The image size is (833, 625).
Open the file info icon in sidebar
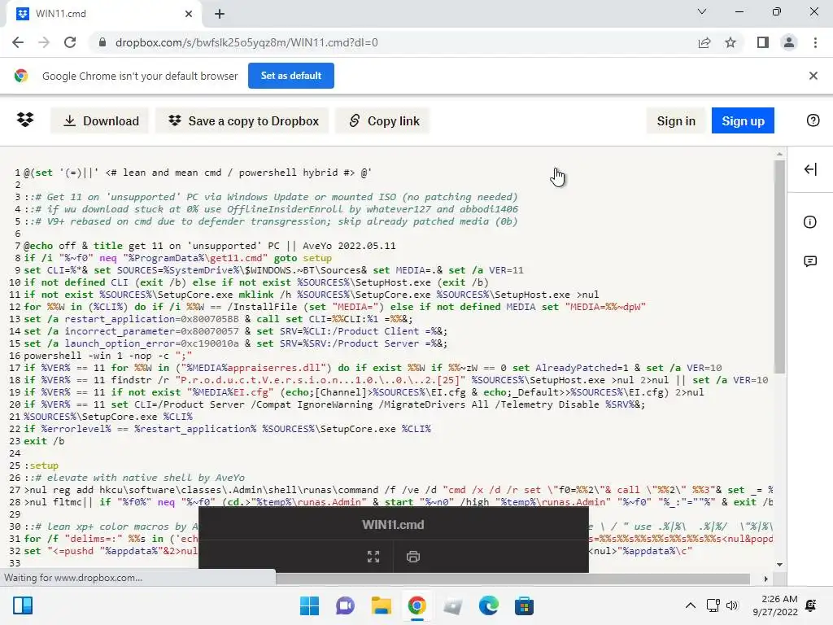tap(810, 221)
